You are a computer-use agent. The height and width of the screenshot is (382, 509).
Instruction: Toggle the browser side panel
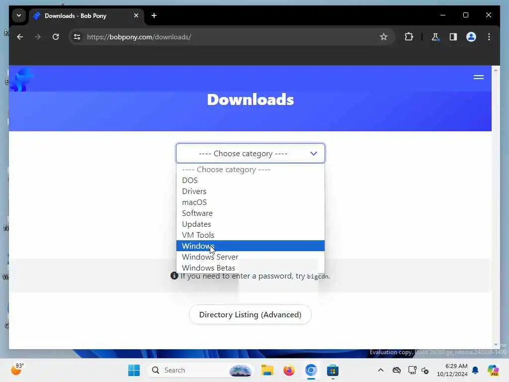point(453,37)
